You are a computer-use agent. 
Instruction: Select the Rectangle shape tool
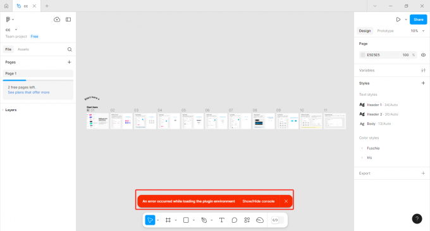pos(186,220)
